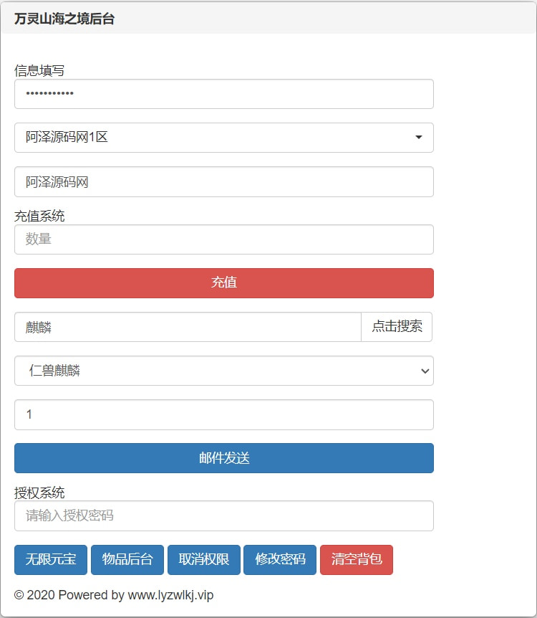Open 物品后台 via its button

tap(127, 560)
